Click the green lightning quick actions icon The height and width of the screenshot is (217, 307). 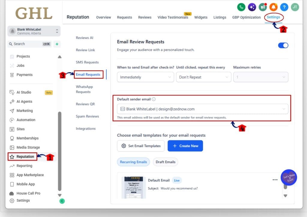(x=57, y=44)
